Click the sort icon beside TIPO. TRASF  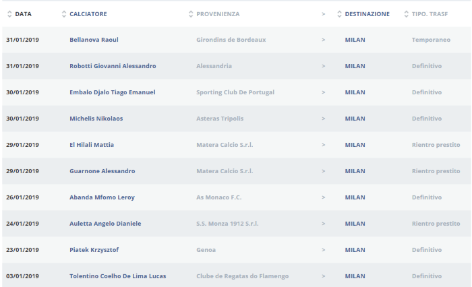[x=406, y=14]
